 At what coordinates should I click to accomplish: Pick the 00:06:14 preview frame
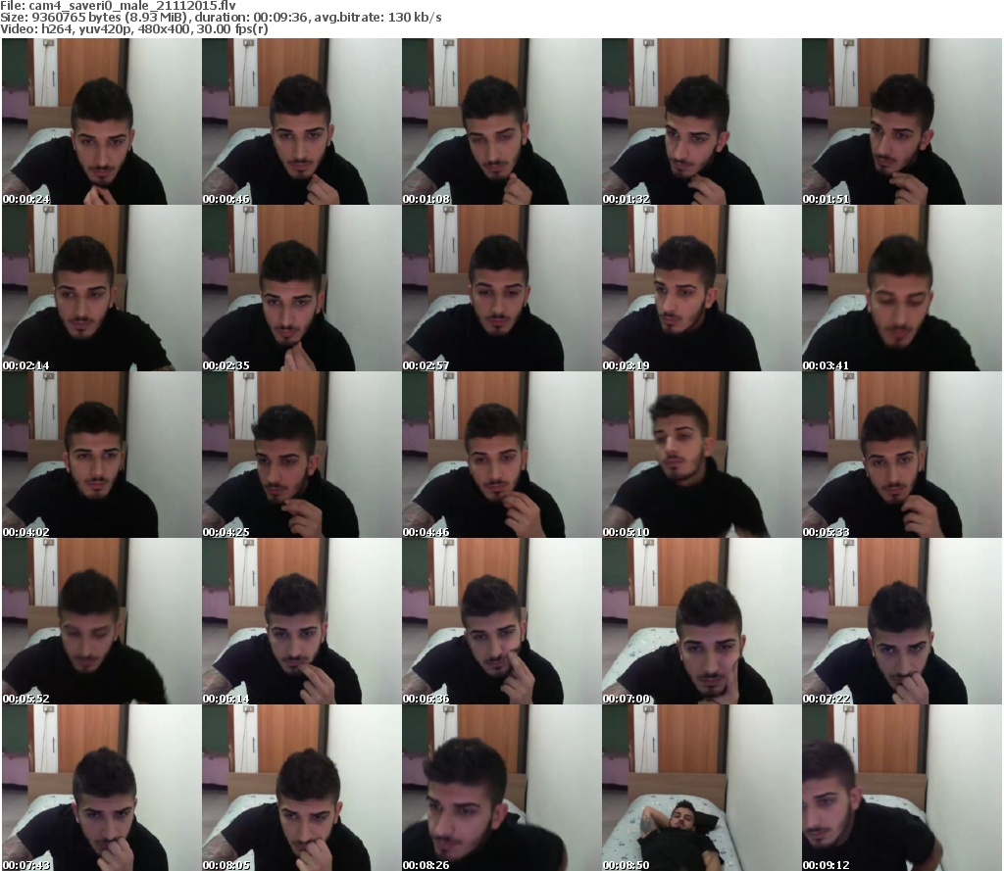[x=302, y=621]
